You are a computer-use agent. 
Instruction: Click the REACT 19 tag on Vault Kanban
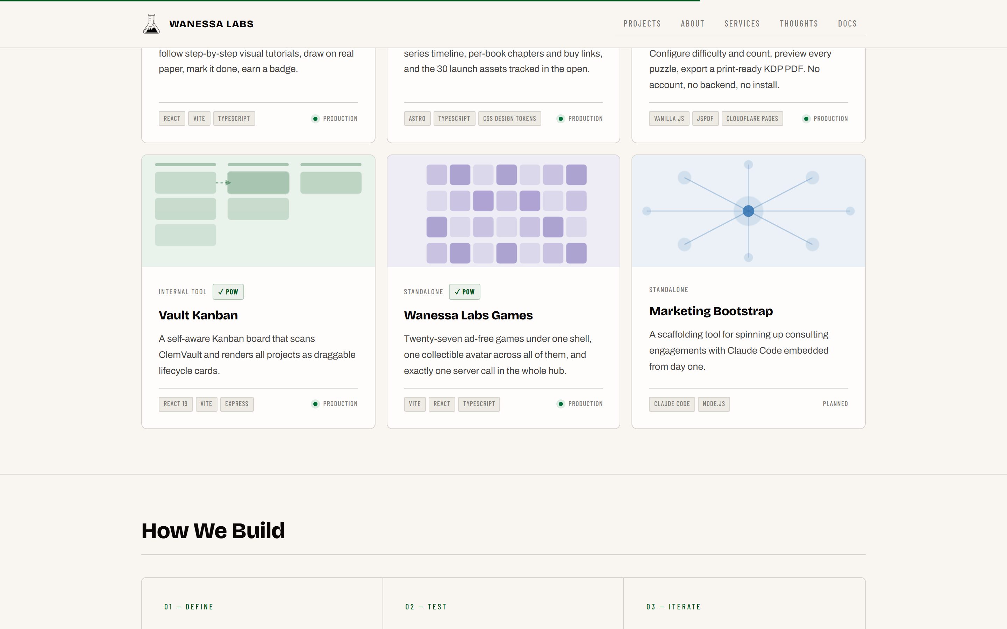pos(176,404)
